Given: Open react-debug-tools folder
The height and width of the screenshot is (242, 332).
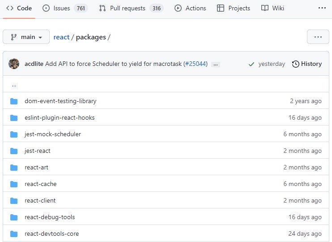Looking at the screenshot, I should pyautogui.click(x=50, y=217).
